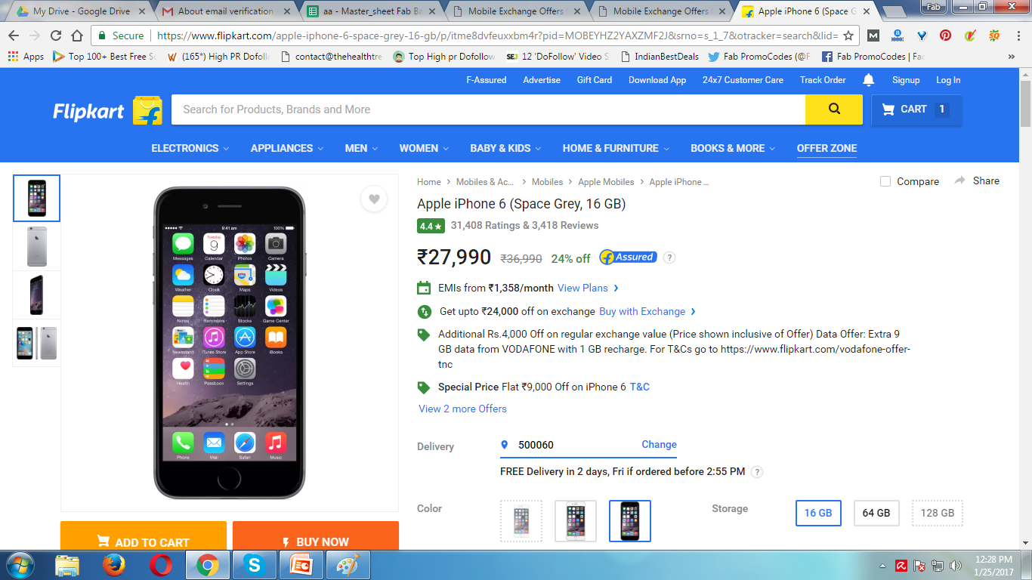Switch to the My Drive - Google Drive tab
Viewport: 1032px width, 580px height.
pyautogui.click(x=80, y=11)
